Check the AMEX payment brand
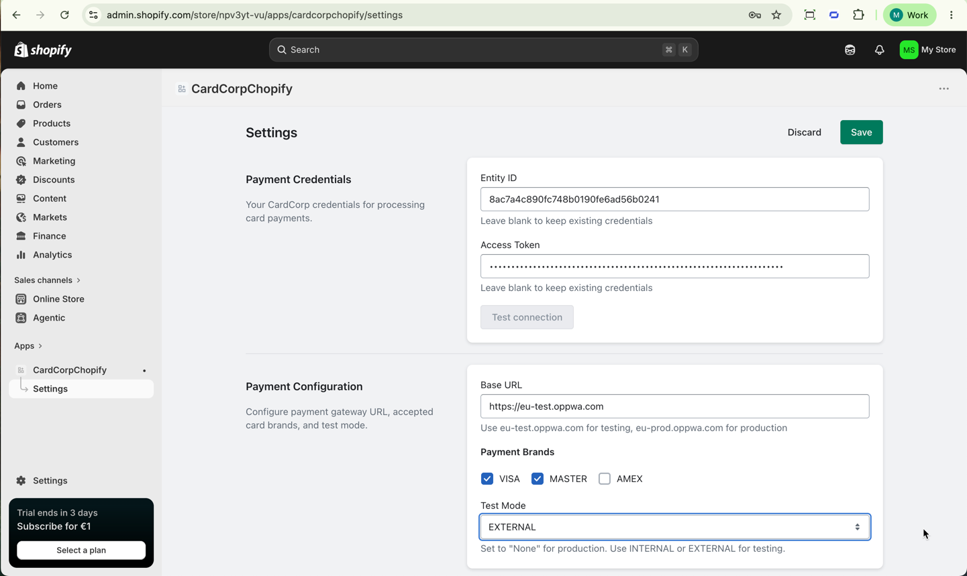 605,479
